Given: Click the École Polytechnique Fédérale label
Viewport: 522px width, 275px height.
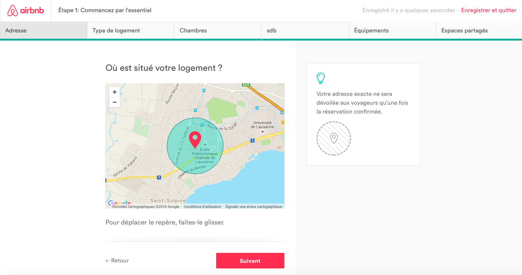Looking at the screenshot, I should [x=204, y=155].
